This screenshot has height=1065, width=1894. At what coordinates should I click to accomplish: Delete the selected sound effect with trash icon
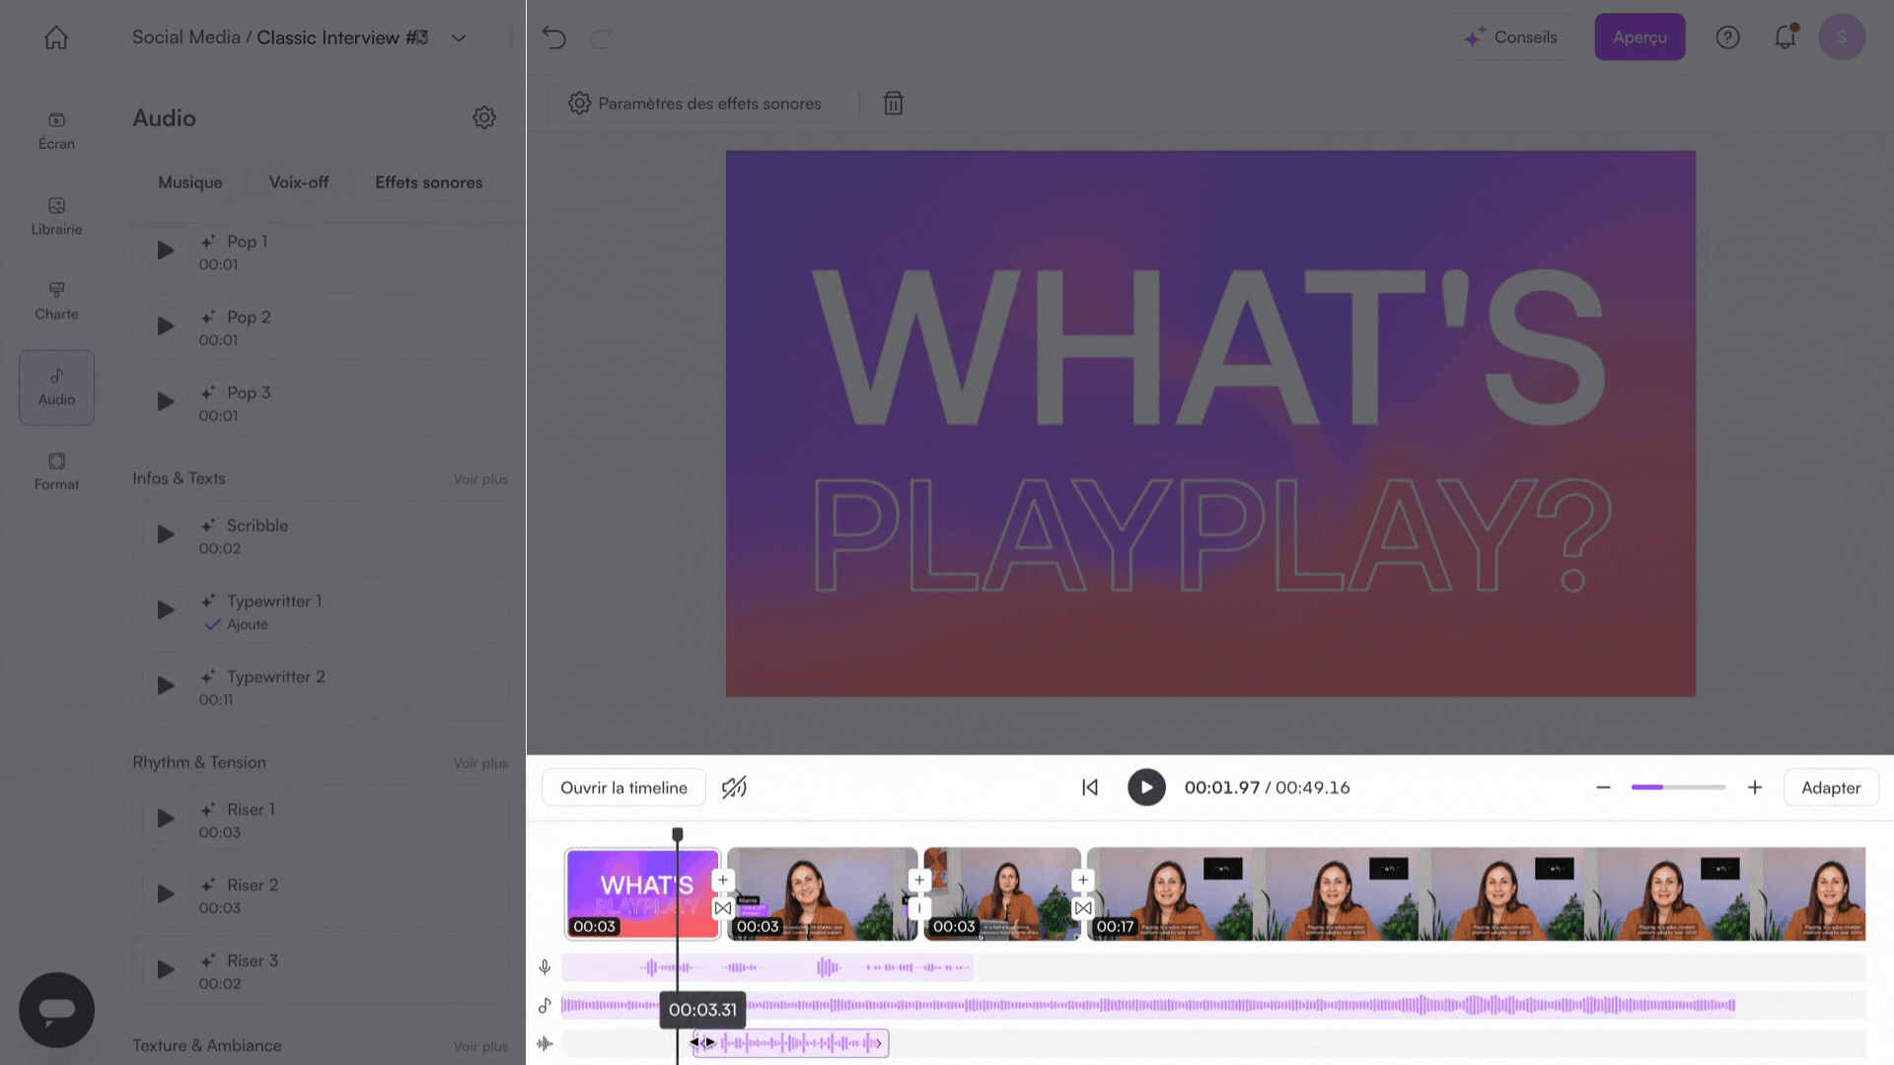click(893, 104)
